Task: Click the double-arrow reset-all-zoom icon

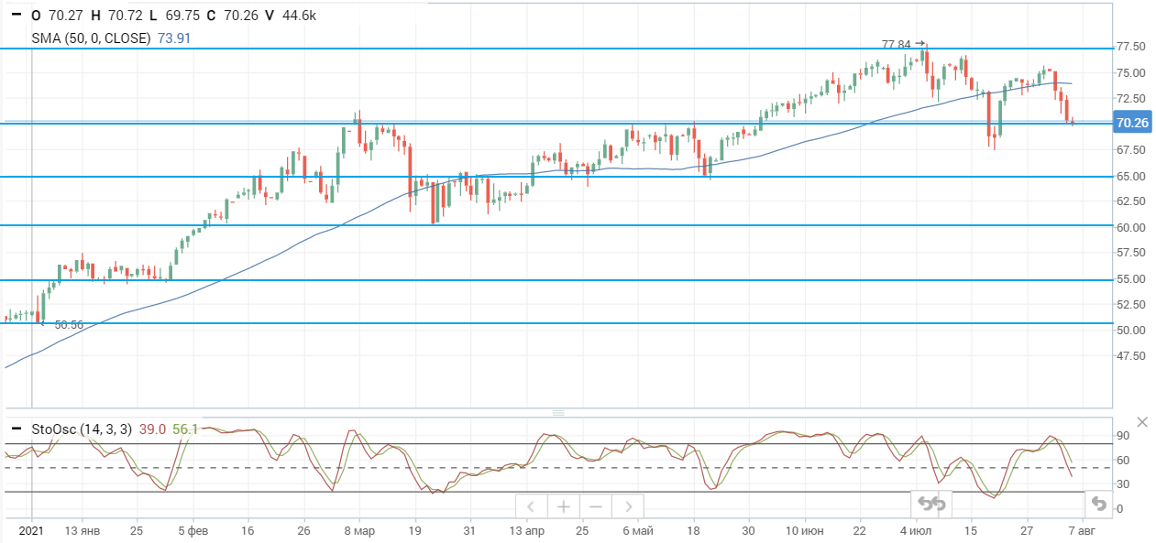Action: pos(931,504)
